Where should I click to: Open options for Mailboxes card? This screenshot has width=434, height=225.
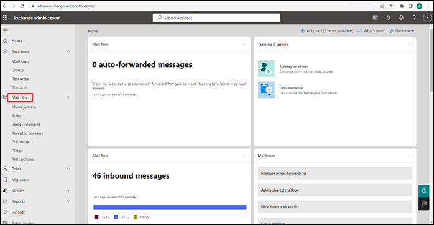[x=410, y=156]
